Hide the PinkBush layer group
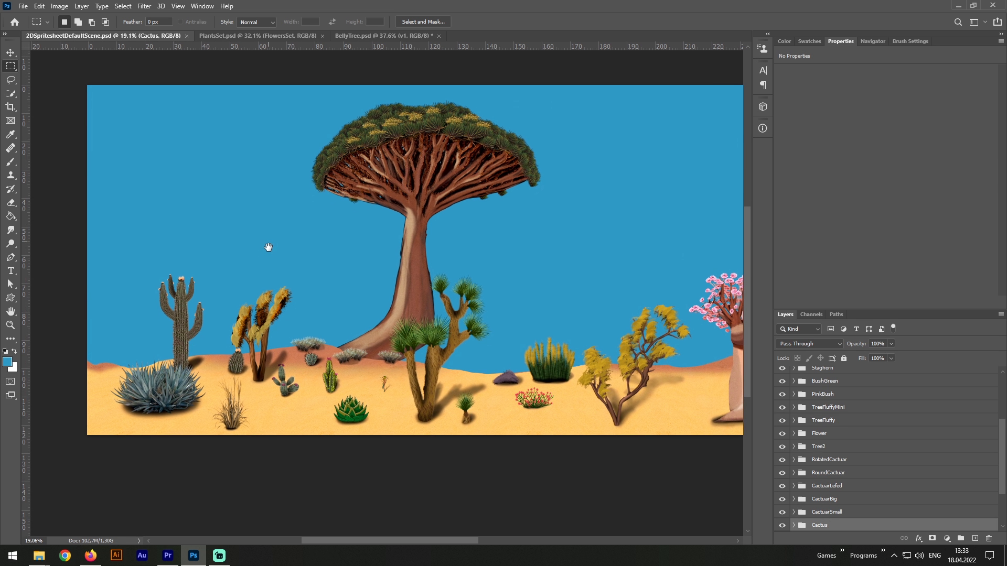 pos(782,394)
